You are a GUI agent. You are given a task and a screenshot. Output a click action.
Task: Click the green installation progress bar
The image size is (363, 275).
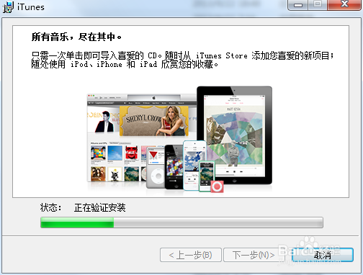181,222
